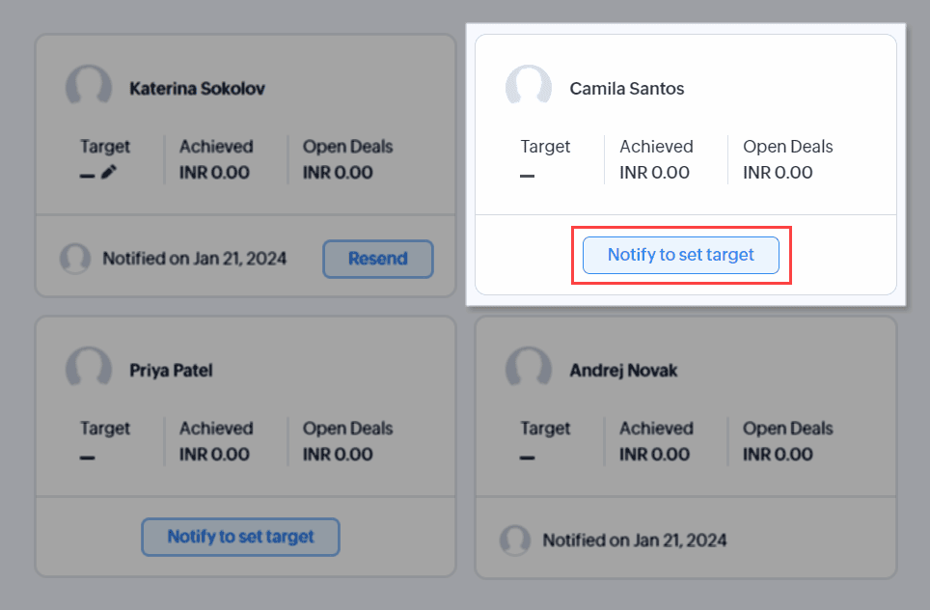Image resolution: width=930 pixels, height=610 pixels.
Task: Click Camila Santos's Target dash value
Action: click(528, 176)
